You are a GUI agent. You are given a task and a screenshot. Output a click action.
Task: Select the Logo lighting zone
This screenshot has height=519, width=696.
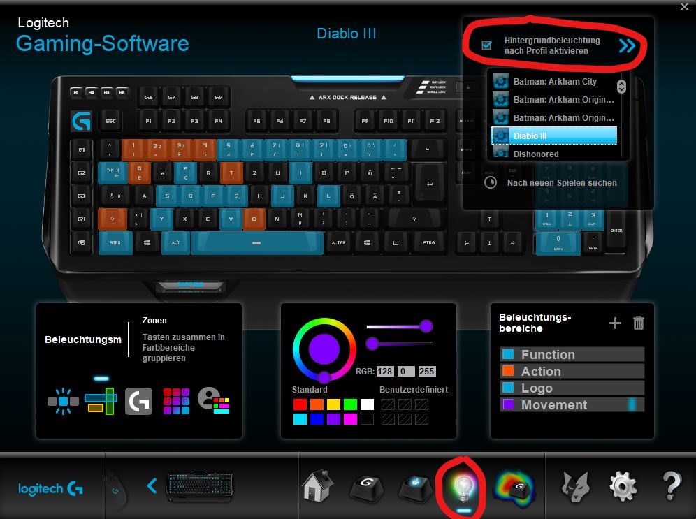click(x=572, y=388)
